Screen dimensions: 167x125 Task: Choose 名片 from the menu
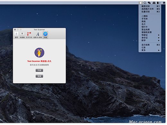150,24
